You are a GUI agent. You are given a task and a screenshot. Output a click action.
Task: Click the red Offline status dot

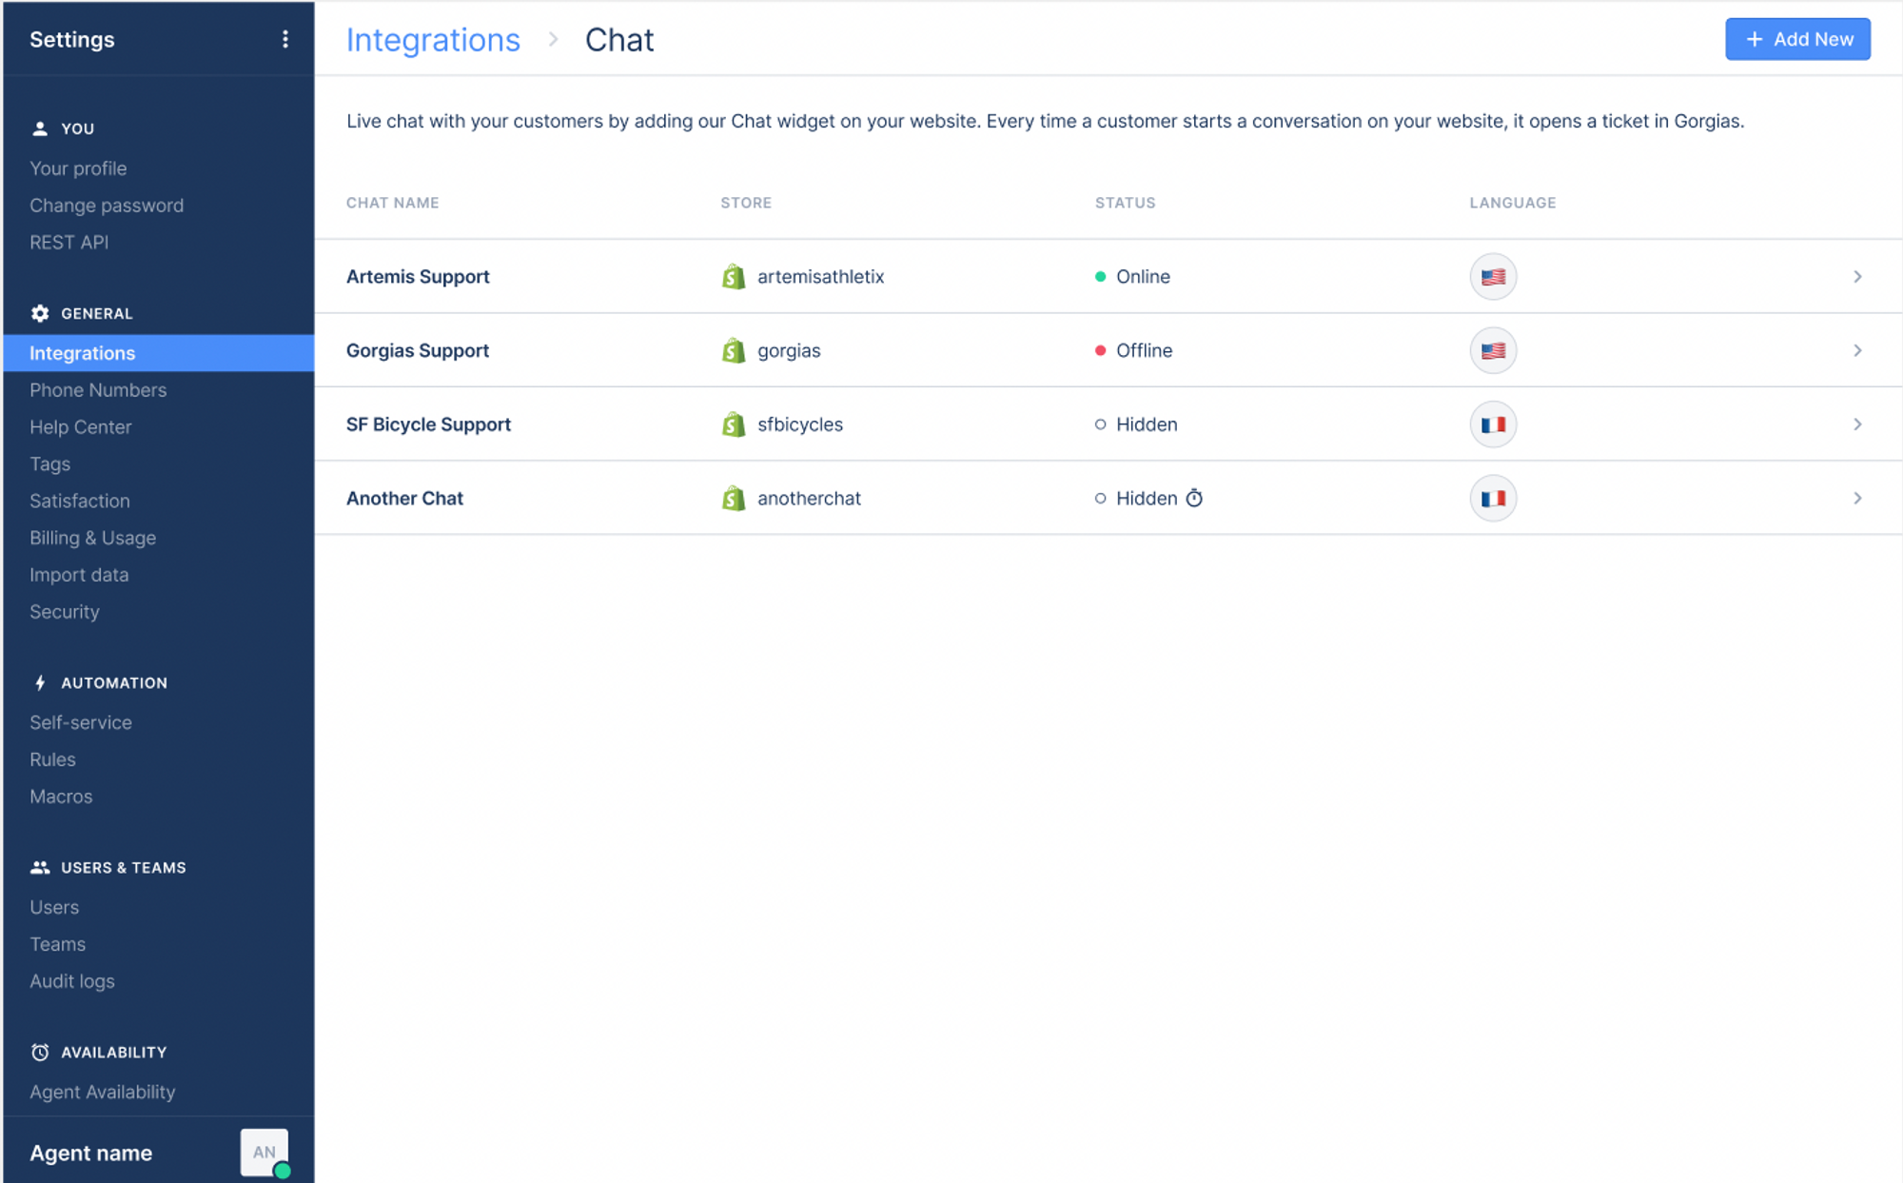click(x=1100, y=350)
